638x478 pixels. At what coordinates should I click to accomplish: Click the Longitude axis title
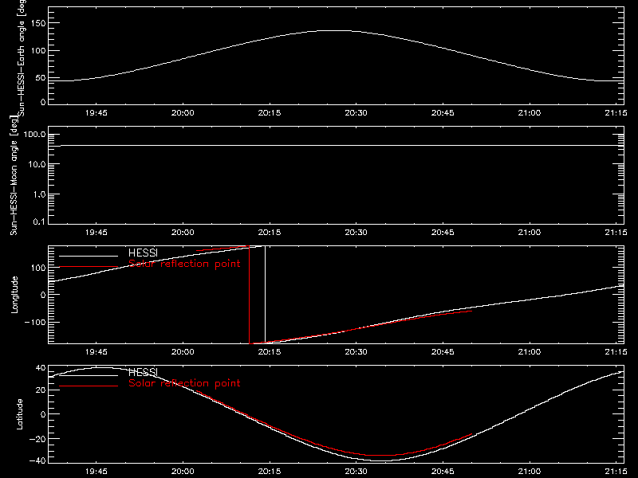pos(14,295)
